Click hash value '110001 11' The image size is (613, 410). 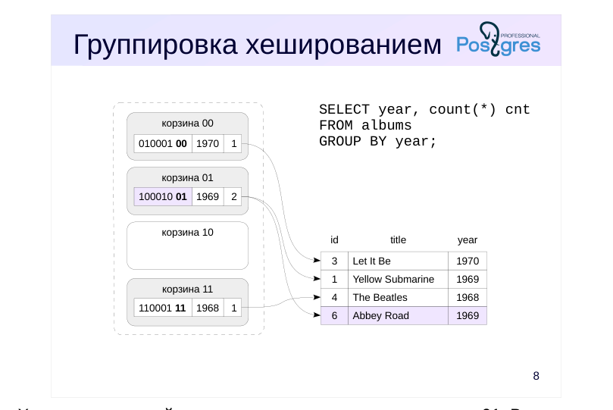163,308
